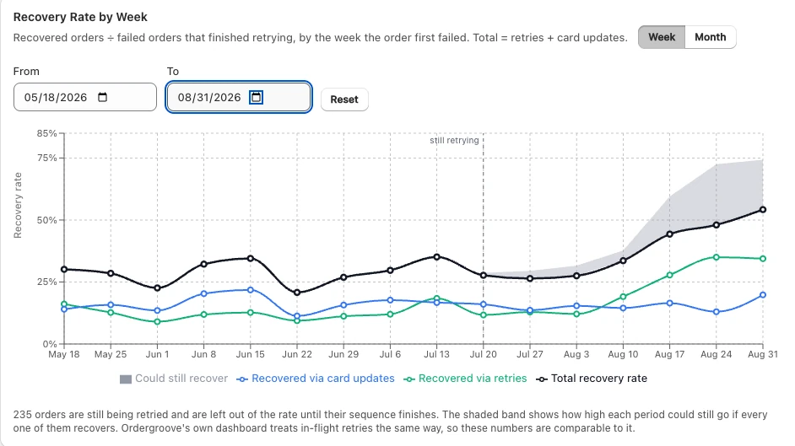The height and width of the screenshot is (446, 795).
Task: Click the '50%' y-axis label
Action: pyautogui.click(x=46, y=220)
